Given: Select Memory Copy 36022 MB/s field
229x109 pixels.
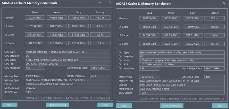Looking at the screenshot, I should point(193,18).
